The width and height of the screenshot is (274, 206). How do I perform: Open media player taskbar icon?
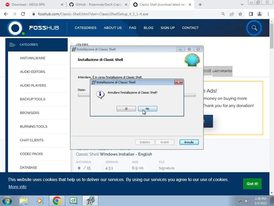(x=40, y=201)
